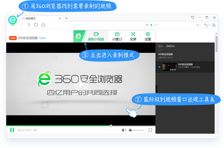The image size is (224, 148).
Task: Click 录制小视频 record video button
Action: pos(96,36)
